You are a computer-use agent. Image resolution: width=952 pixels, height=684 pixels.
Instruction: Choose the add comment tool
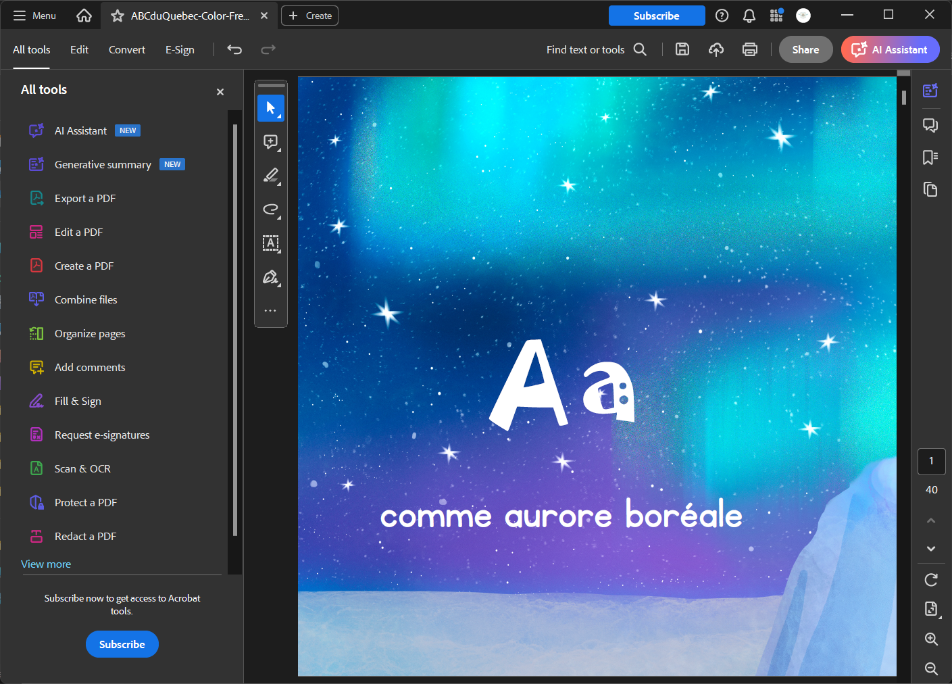click(x=270, y=142)
